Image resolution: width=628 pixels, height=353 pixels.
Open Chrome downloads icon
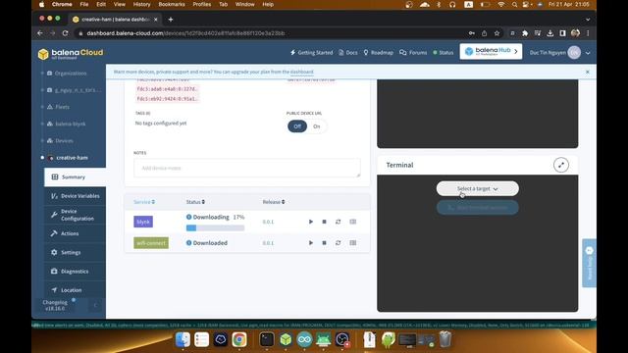pos(549,33)
